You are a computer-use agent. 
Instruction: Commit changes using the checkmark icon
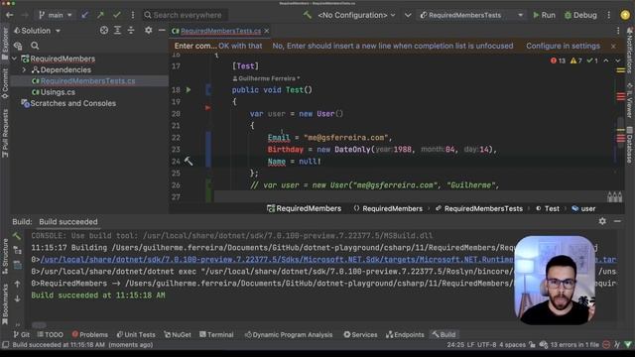tap(117, 15)
